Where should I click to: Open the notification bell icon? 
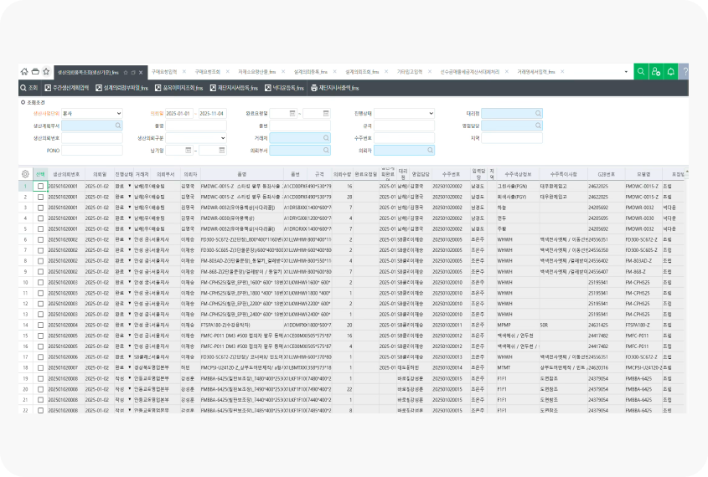pos(670,72)
